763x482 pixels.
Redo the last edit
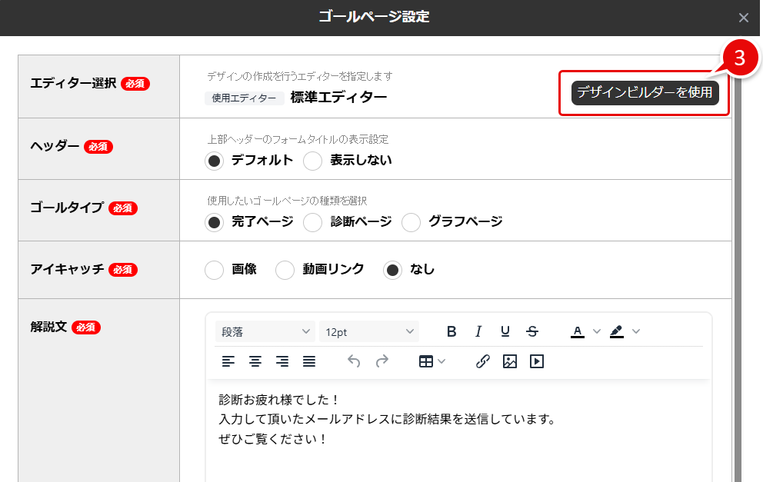[382, 361]
